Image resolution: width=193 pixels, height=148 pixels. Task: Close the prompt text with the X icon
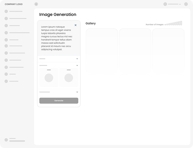(75, 25)
